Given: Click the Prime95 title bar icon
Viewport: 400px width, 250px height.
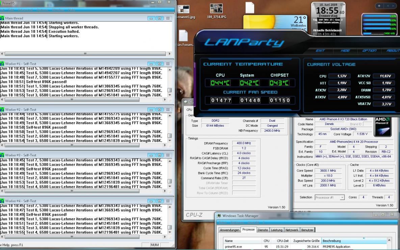Looking at the screenshot, I should coord(1,3).
